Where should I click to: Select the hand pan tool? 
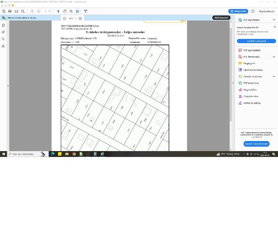(65, 11)
